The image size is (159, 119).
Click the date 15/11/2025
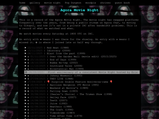coord(35,51)
